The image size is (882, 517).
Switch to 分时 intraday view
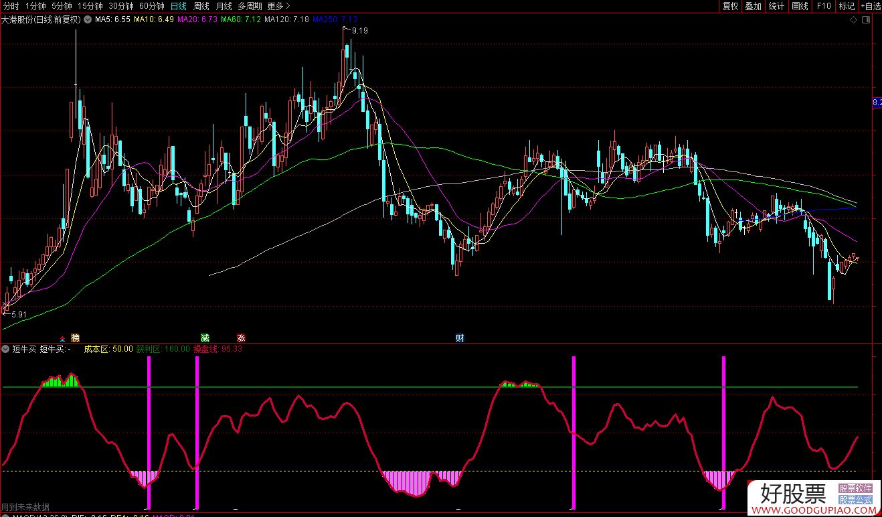click(x=11, y=6)
